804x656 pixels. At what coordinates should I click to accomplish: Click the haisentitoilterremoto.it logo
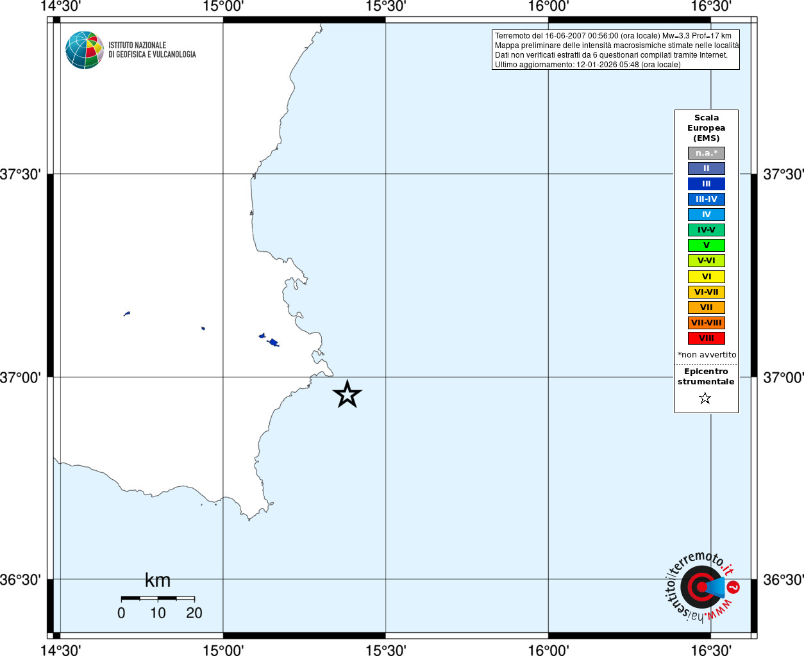(701, 586)
